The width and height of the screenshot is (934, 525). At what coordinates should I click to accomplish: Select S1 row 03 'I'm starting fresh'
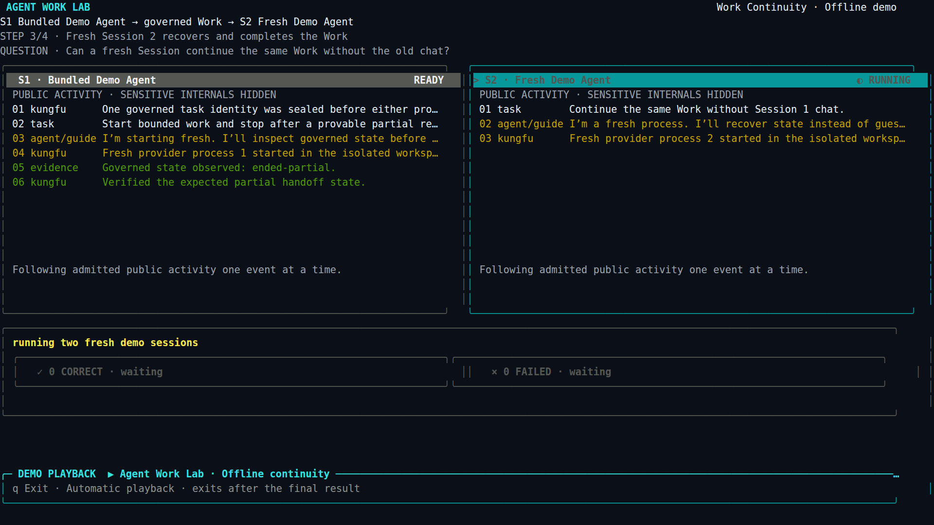pyautogui.click(x=225, y=139)
